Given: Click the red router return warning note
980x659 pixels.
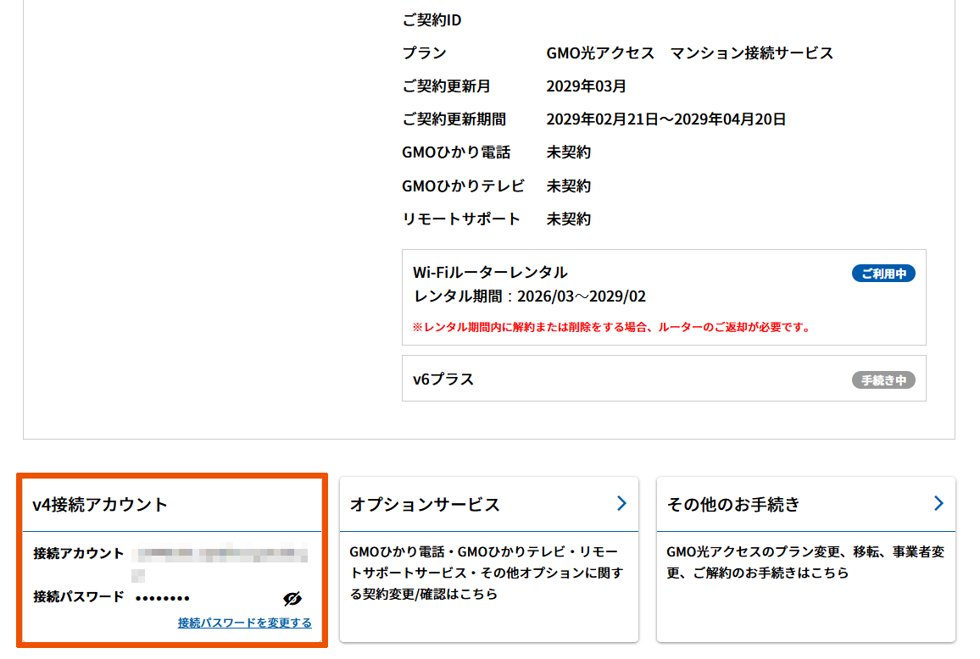Looking at the screenshot, I should 611,327.
